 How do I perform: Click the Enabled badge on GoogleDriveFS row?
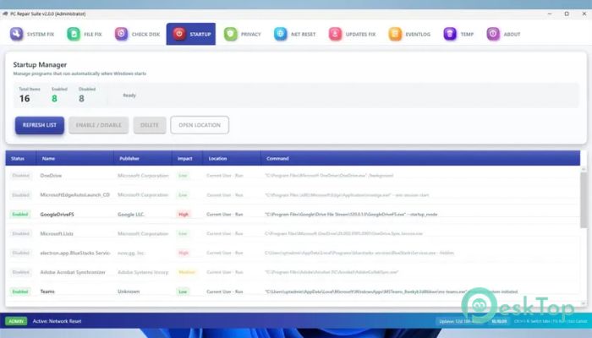tap(20, 215)
